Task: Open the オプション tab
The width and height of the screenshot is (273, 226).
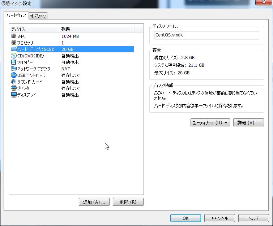Action: pos(38,16)
